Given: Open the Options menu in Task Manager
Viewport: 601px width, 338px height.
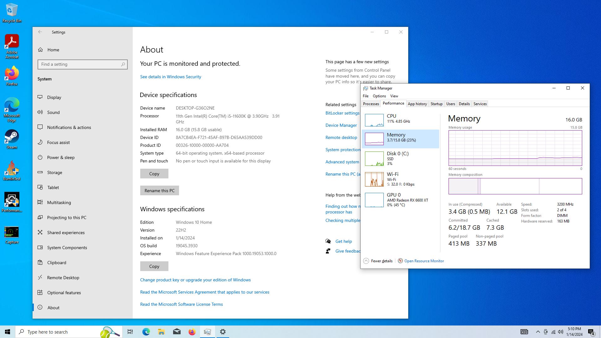Looking at the screenshot, I should pyautogui.click(x=379, y=96).
